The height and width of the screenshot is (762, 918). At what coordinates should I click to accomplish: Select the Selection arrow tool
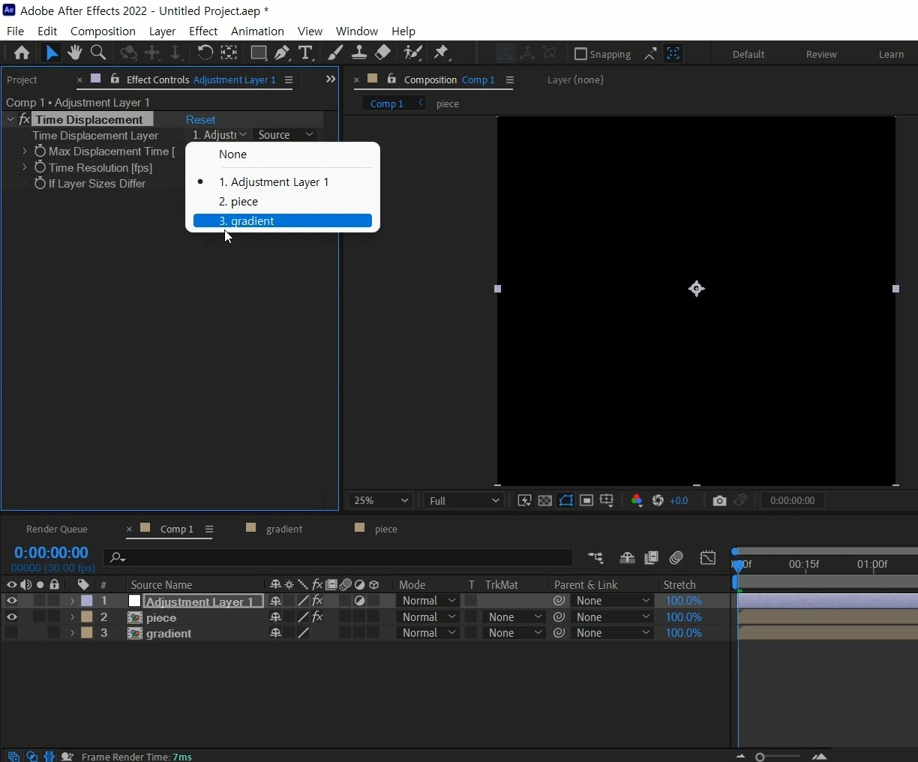pyautogui.click(x=51, y=52)
